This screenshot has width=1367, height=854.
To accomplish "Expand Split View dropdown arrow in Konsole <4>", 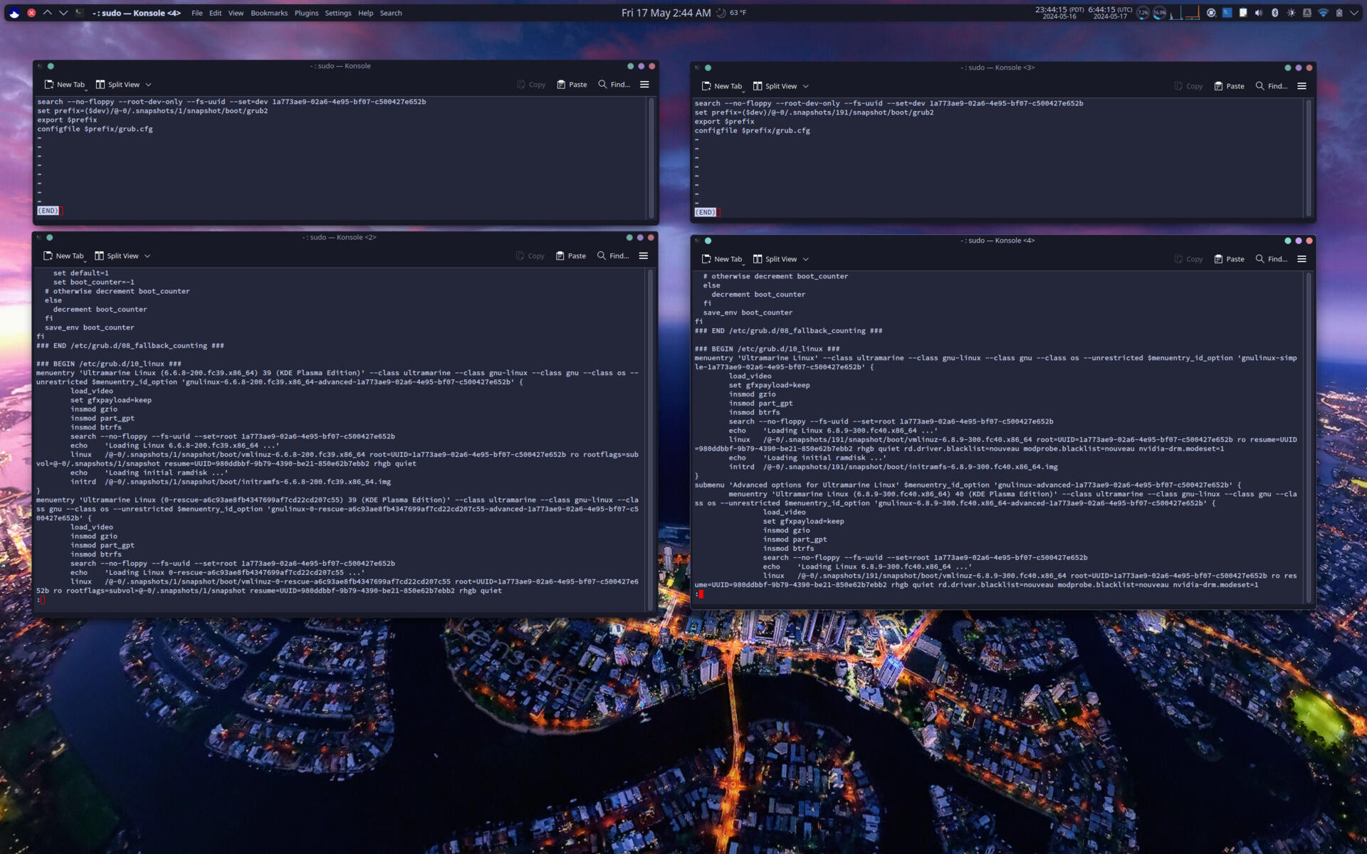I will [806, 259].
